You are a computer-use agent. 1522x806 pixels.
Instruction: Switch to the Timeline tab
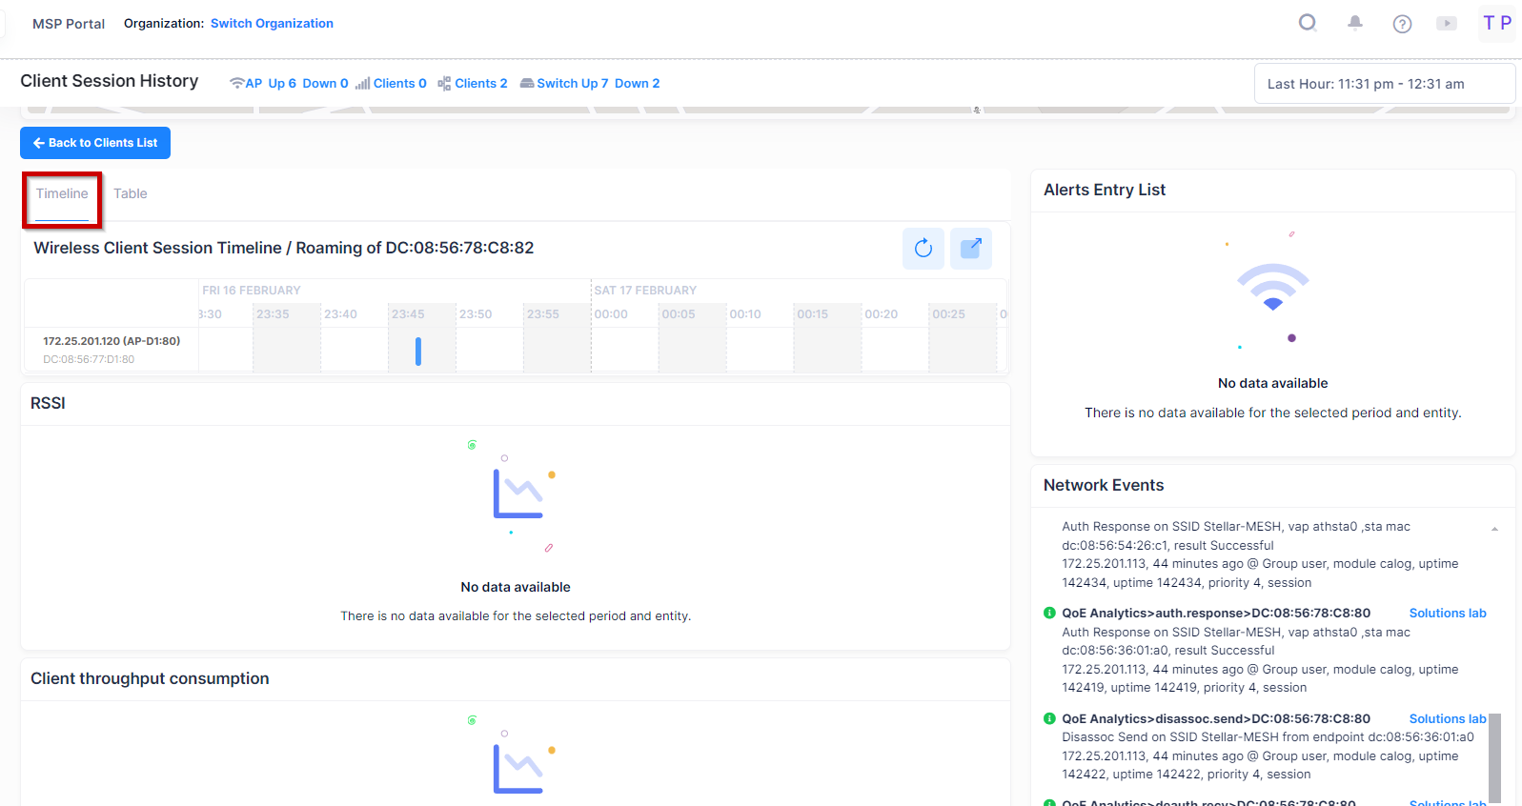(x=62, y=194)
